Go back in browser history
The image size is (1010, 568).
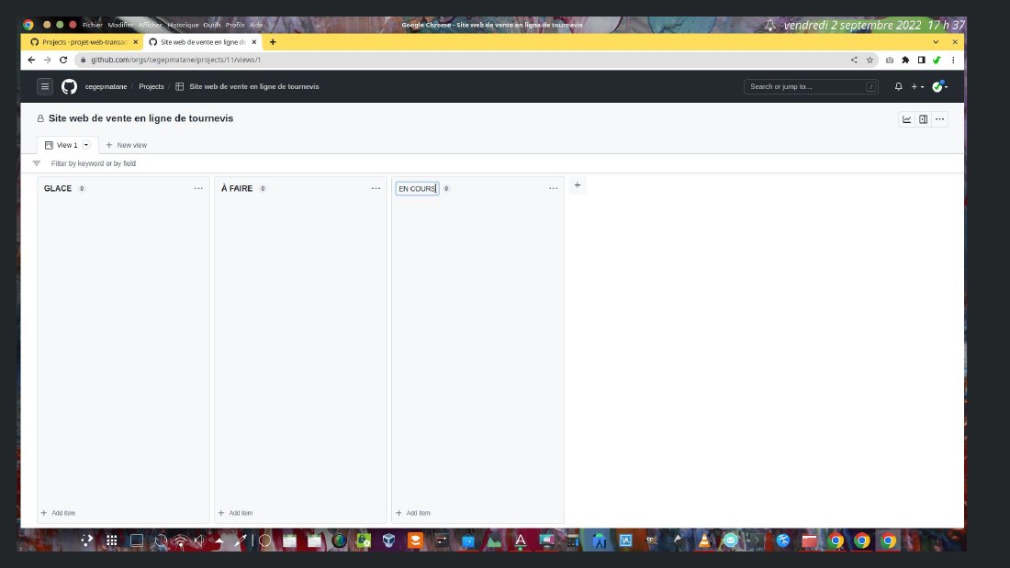pyautogui.click(x=31, y=60)
